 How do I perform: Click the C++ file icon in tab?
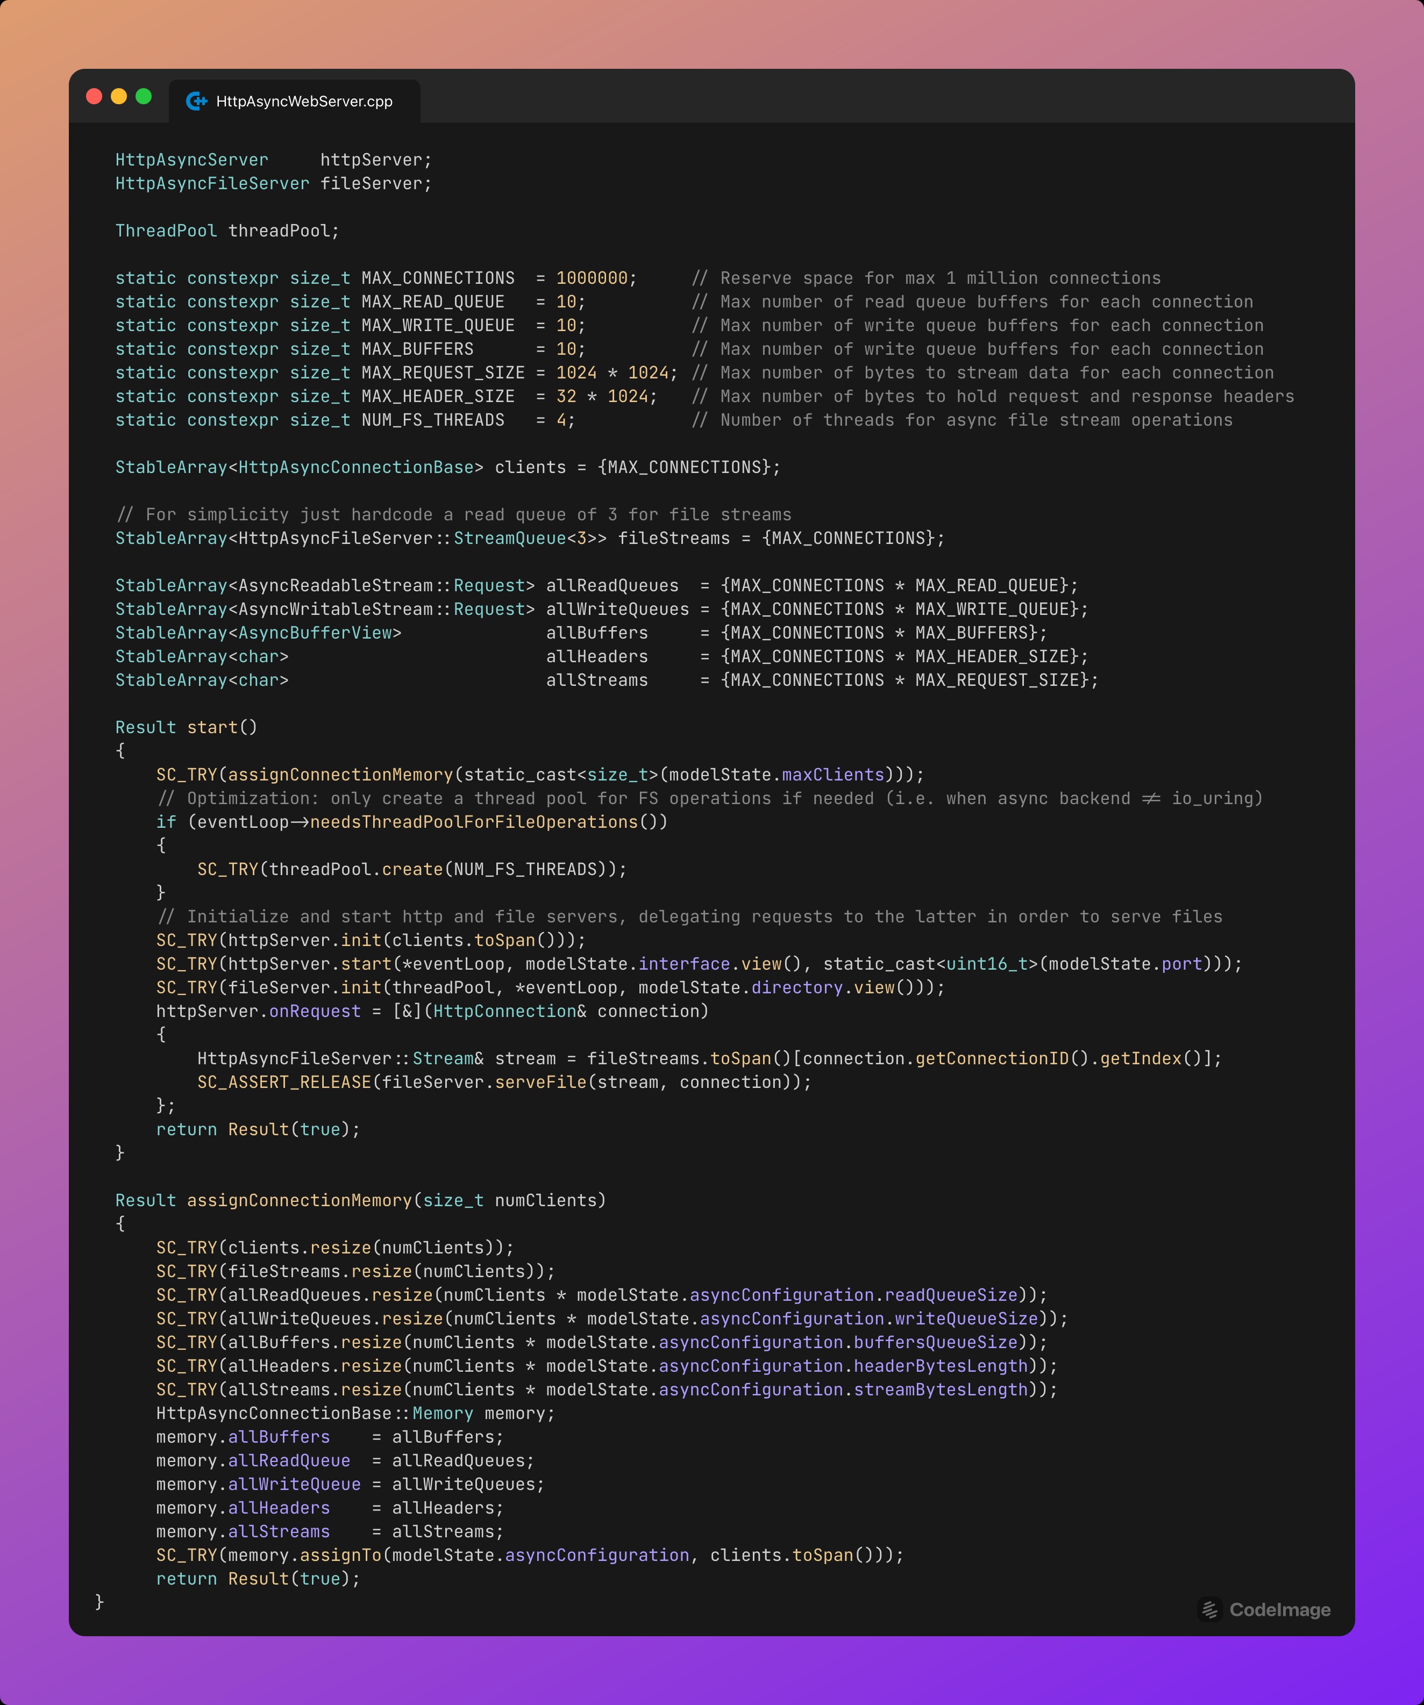tap(197, 101)
